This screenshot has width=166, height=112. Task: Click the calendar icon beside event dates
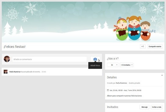click(x=108, y=90)
